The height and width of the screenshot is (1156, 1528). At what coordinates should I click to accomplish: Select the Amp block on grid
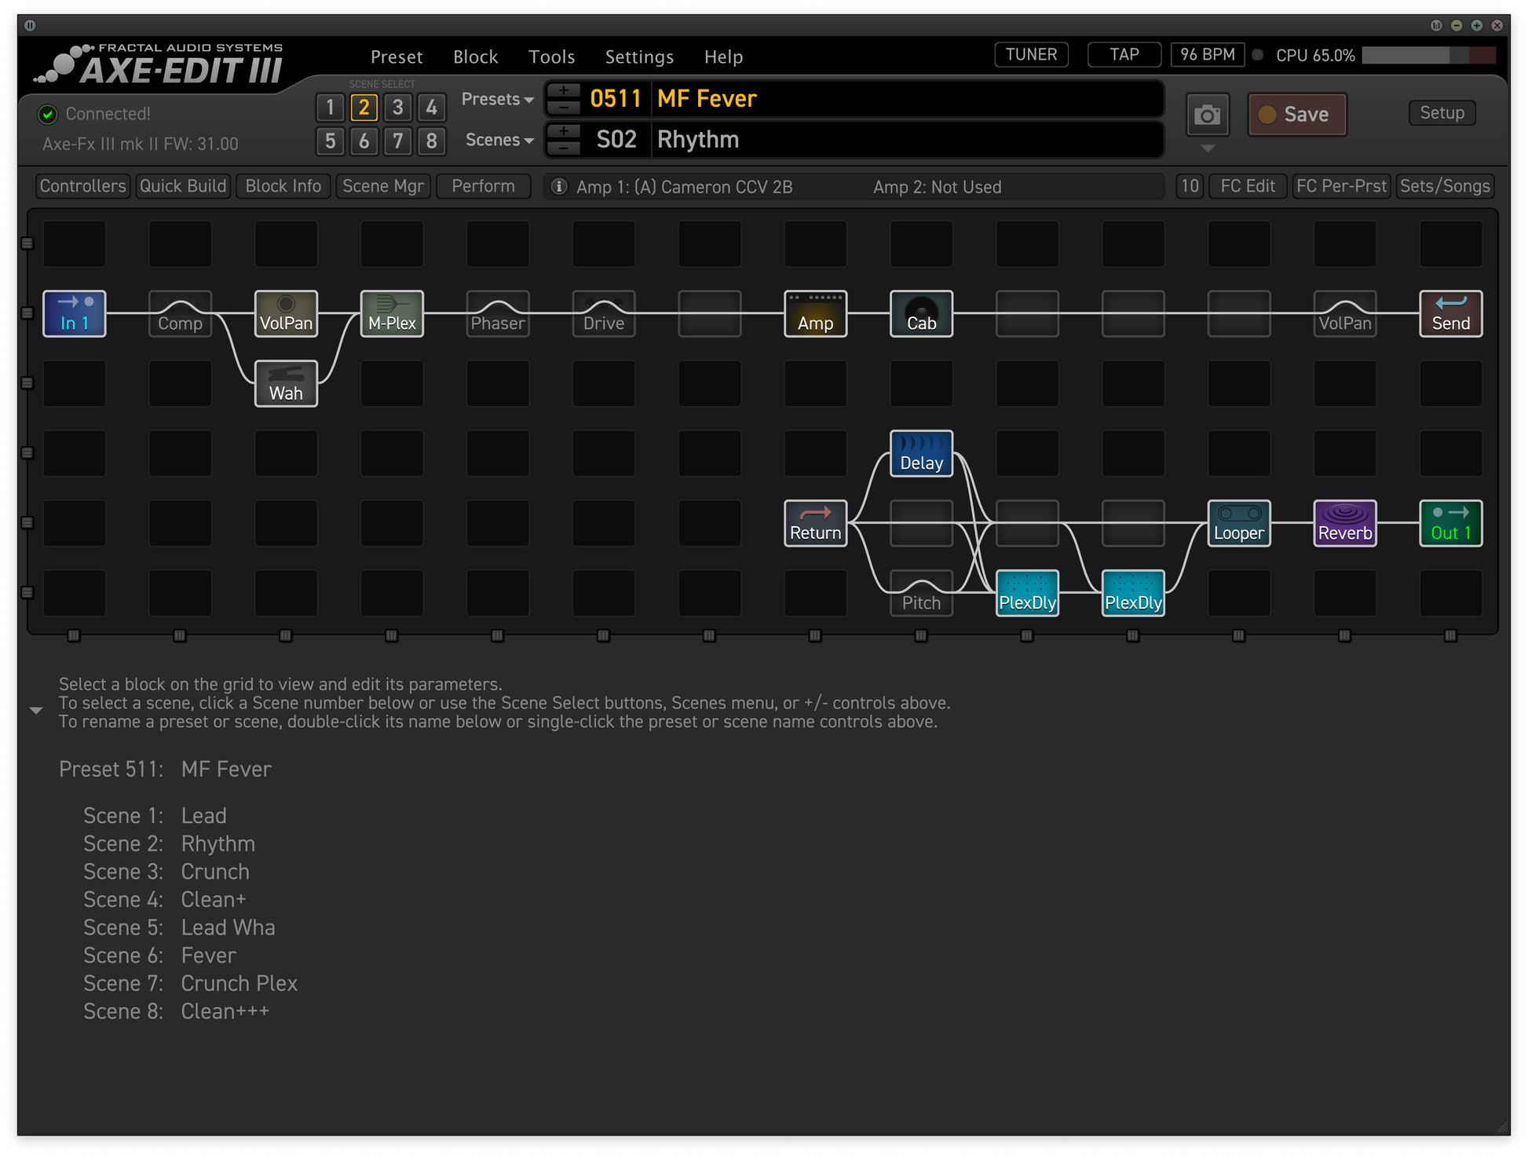[815, 314]
